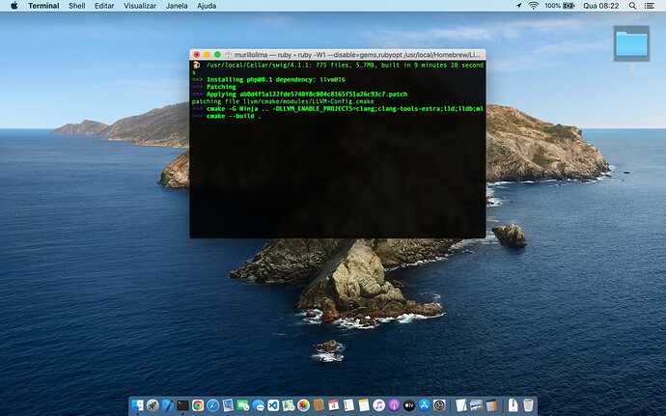The width and height of the screenshot is (666, 416).
Task: Click 'patching file llvm/cmake/modules/LLVM-Config.cmake' line
Action: [283, 101]
